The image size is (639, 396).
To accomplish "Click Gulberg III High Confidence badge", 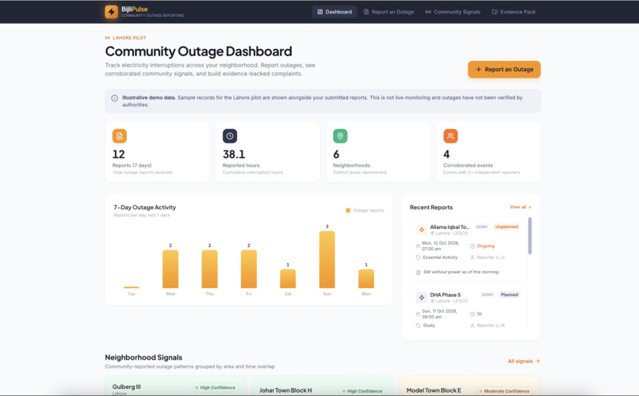I will point(215,387).
